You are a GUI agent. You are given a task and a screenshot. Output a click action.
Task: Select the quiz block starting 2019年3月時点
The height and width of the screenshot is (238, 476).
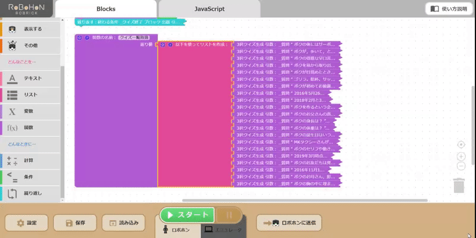pos(283,156)
